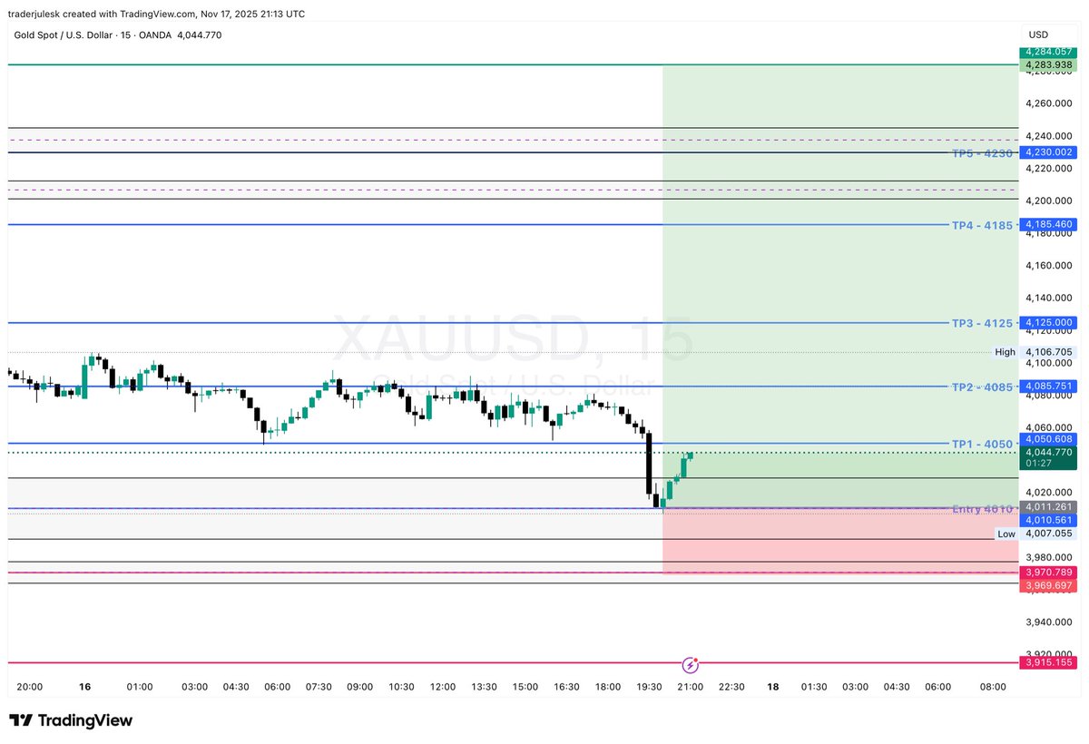Select the TP1 - 4050 label
Viewport: 1089px width, 744px height.
pos(982,445)
